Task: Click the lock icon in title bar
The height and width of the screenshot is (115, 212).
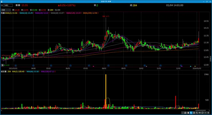Action: point(1,1)
